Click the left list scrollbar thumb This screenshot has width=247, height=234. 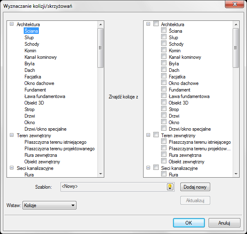101,48
